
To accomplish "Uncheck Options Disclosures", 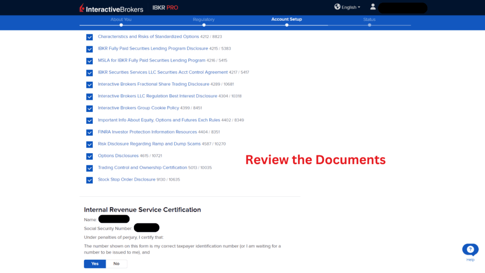I will pos(90,156).
